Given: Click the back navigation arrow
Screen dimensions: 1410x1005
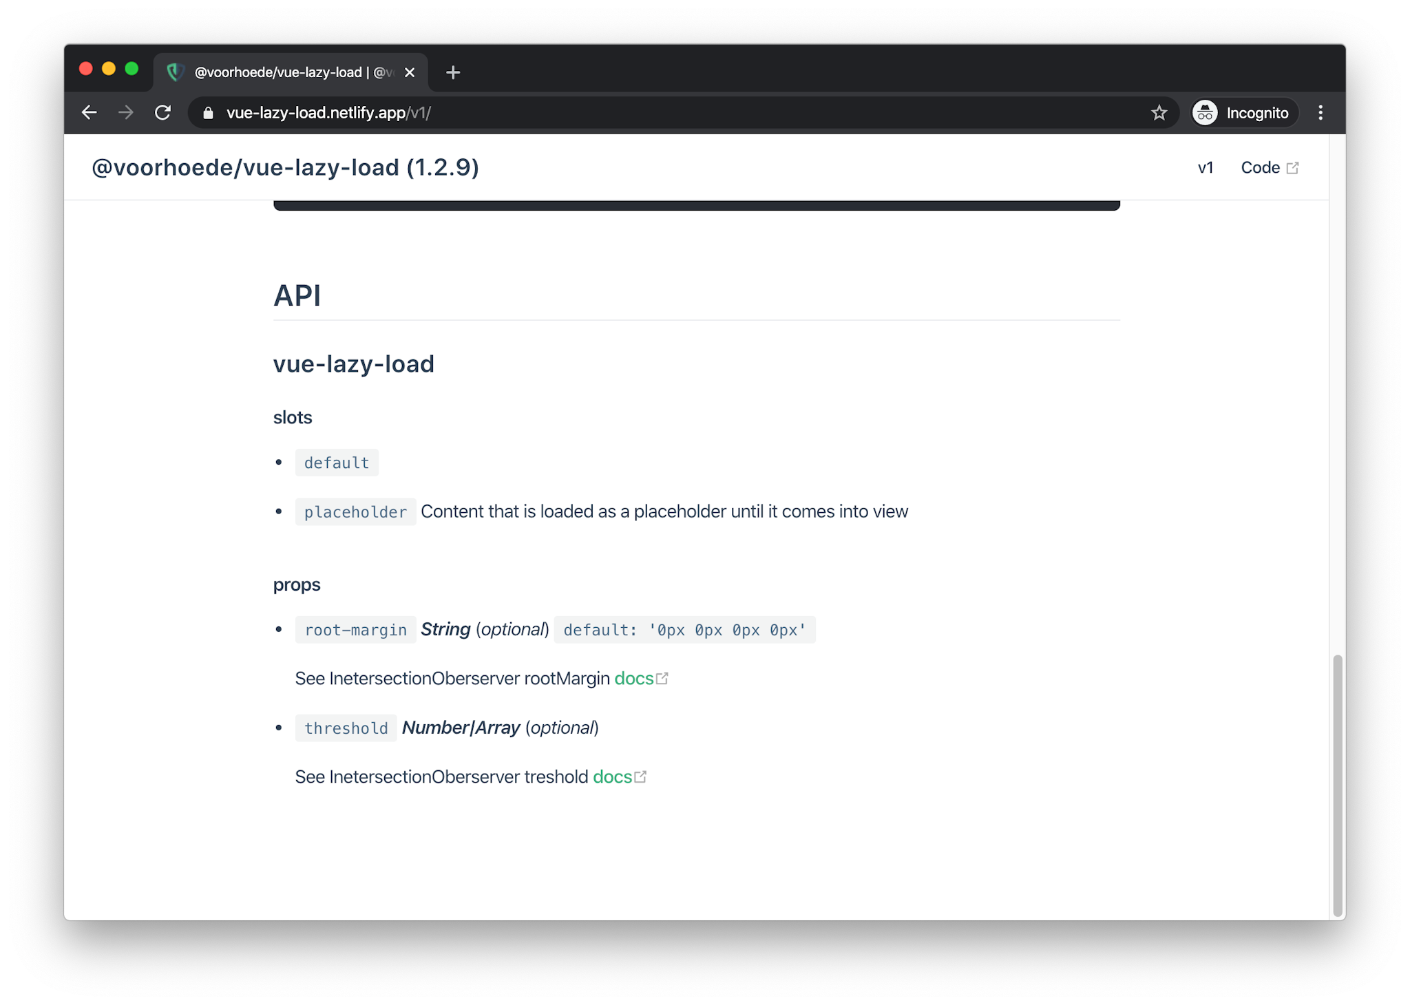Looking at the screenshot, I should point(89,112).
